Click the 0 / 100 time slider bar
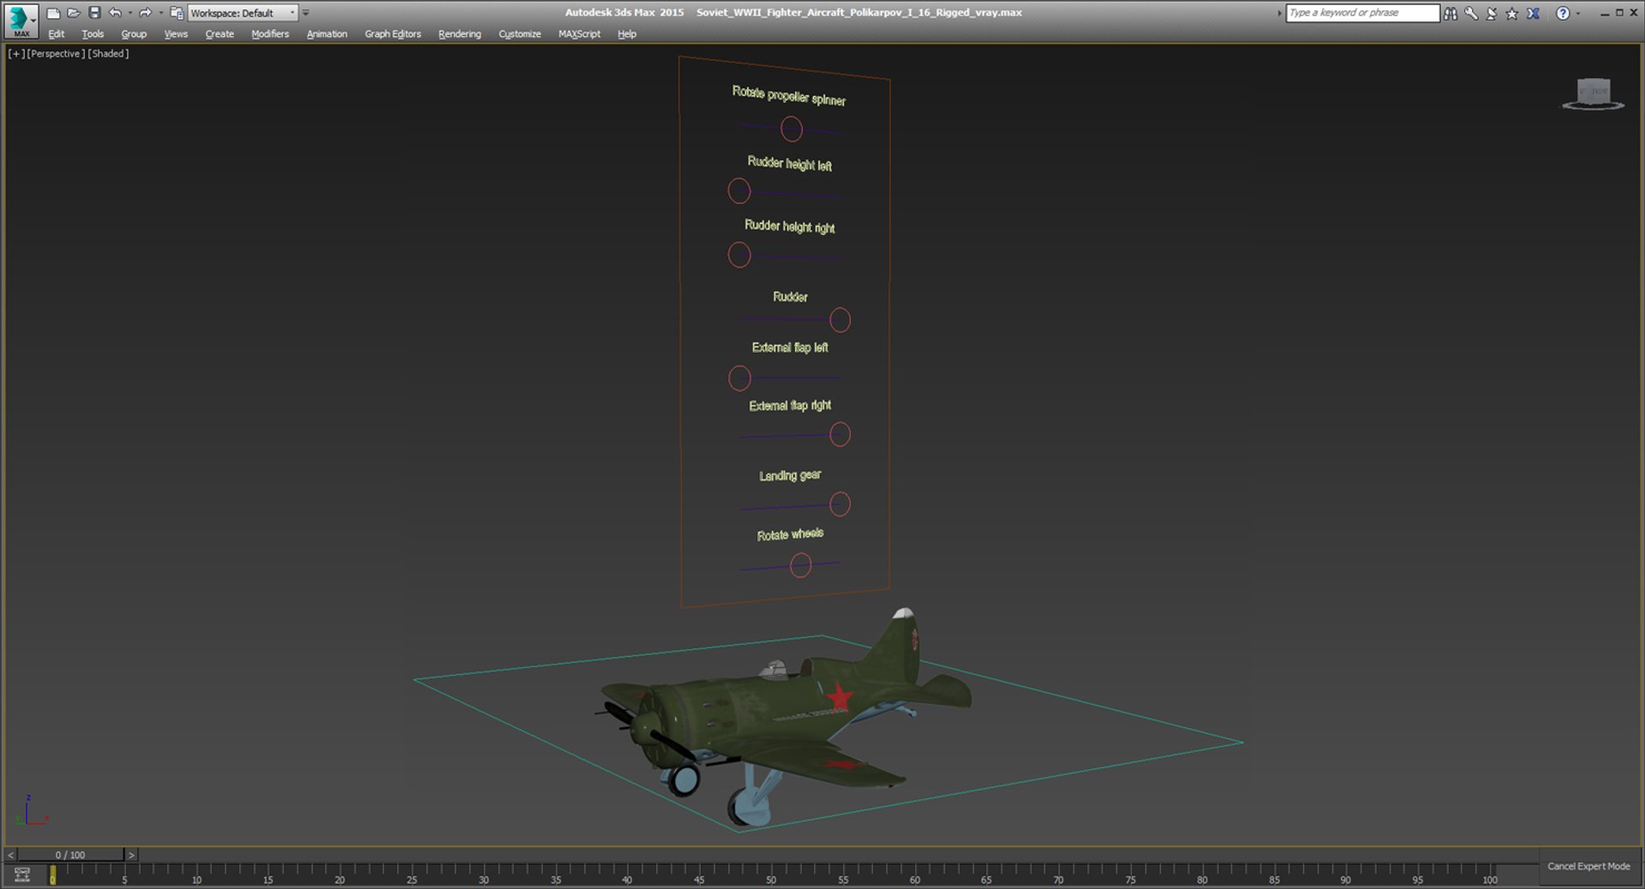The image size is (1645, 889). click(70, 855)
